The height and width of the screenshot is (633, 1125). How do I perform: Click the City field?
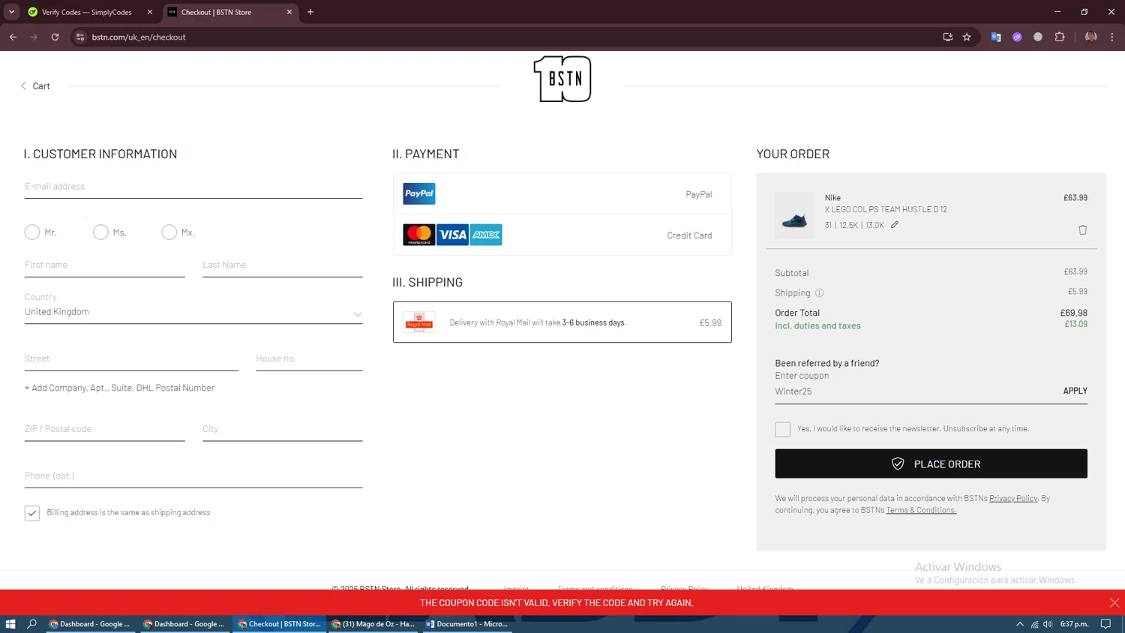click(283, 429)
